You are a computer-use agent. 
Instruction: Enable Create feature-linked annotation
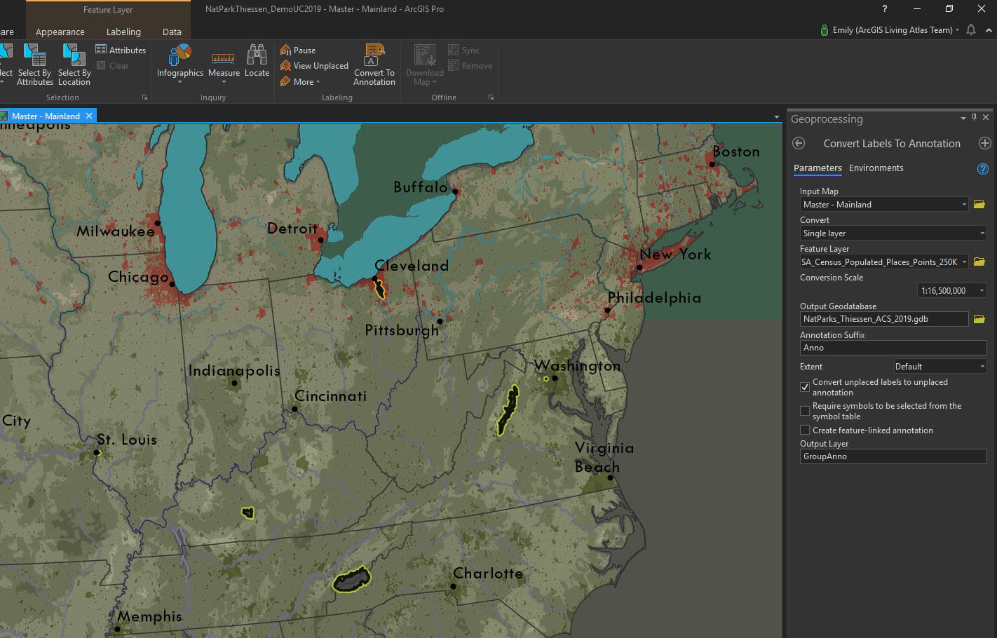click(x=805, y=430)
